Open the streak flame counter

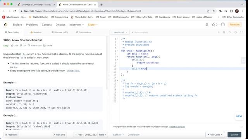point(215,25)
